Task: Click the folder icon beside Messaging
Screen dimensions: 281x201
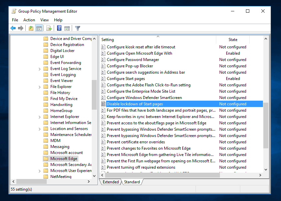Action: coord(46,147)
